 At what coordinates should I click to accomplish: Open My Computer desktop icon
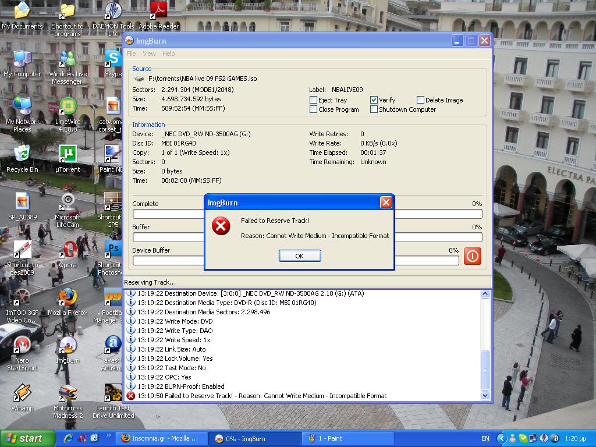tap(22, 63)
